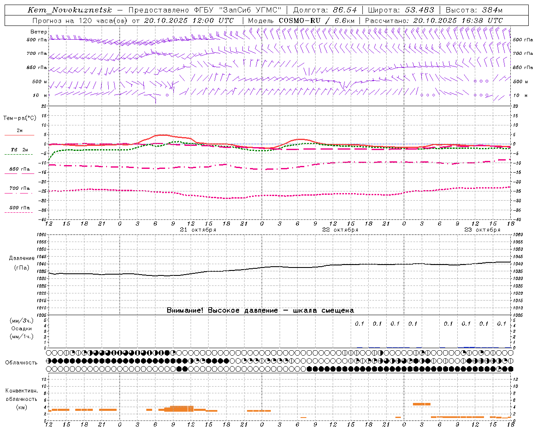Click the '850 гПа' temperature legend entry
Screen dimensions: 535x428
(x=20, y=169)
